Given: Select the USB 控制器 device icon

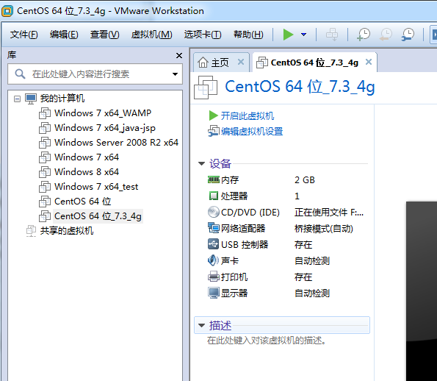Looking at the screenshot, I should click(214, 244).
